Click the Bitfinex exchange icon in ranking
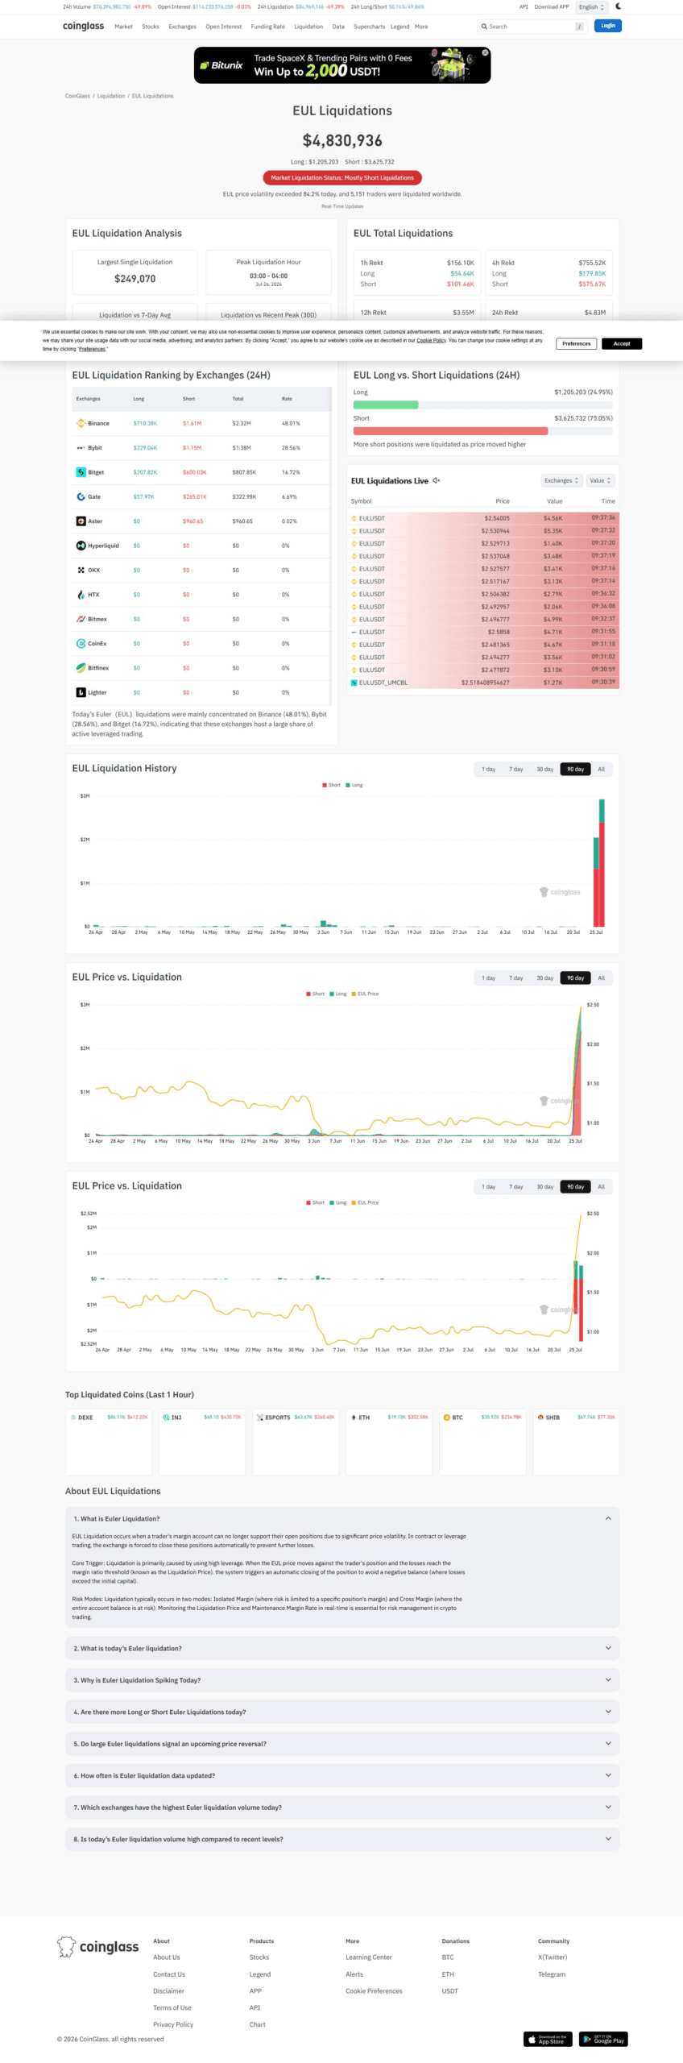The width and height of the screenshot is (683, 2063). [81, 668]
